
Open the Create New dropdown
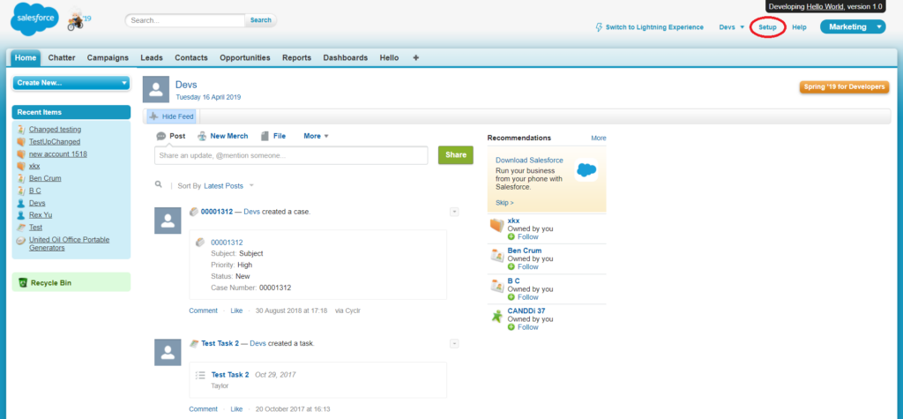71,83
